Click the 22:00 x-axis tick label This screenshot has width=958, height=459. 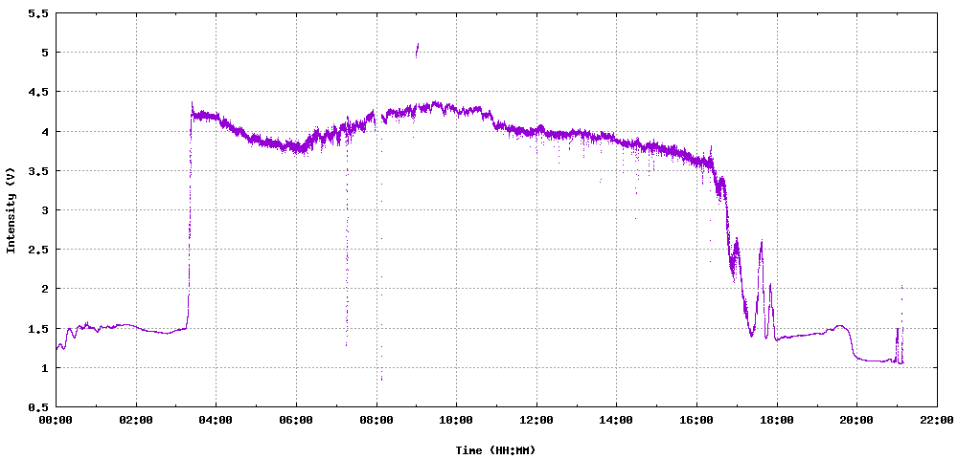(937, 420)
